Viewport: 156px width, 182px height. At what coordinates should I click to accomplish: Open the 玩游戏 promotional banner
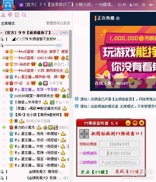point(126,57)
